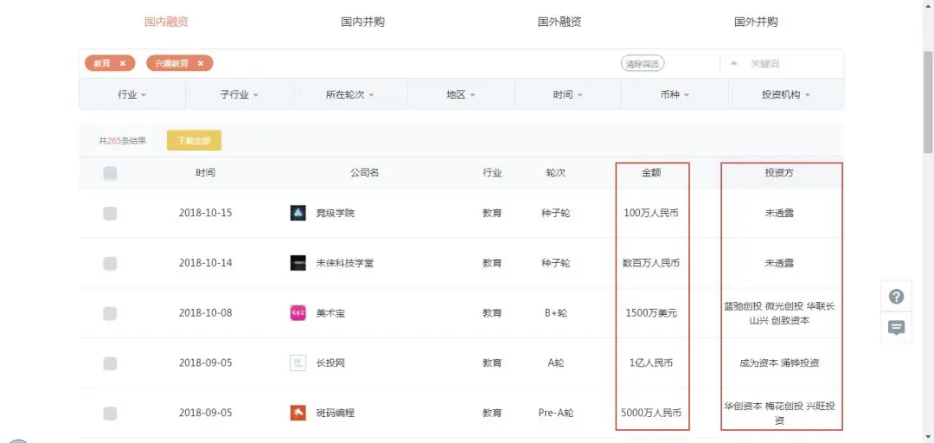
Task: Expand the 子行业 filter dropdown
Action: click(239, 94)
